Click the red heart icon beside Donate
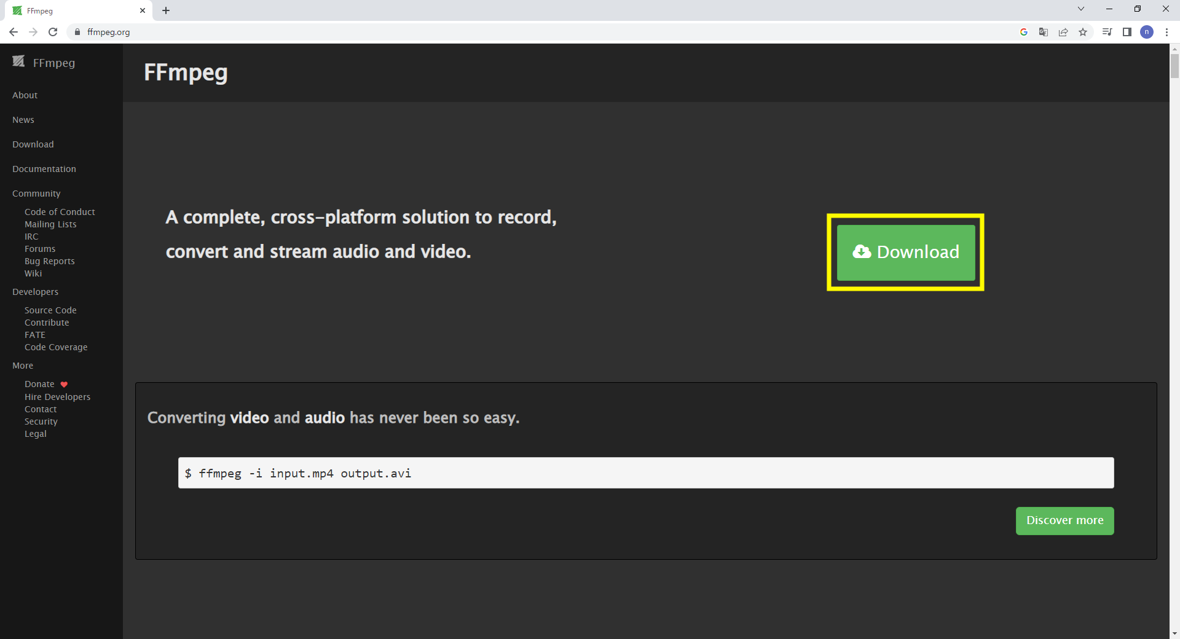Screen dimensions: 1180x639 64,385
